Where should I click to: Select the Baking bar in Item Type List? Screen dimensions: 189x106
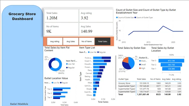point(97,77)
